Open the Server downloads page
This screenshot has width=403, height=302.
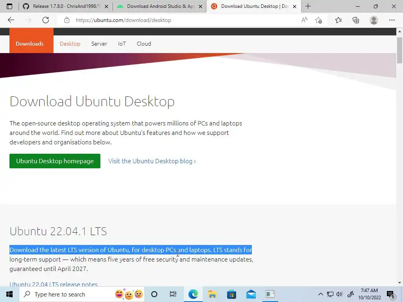pyautogui.click(x=99, y=44)
